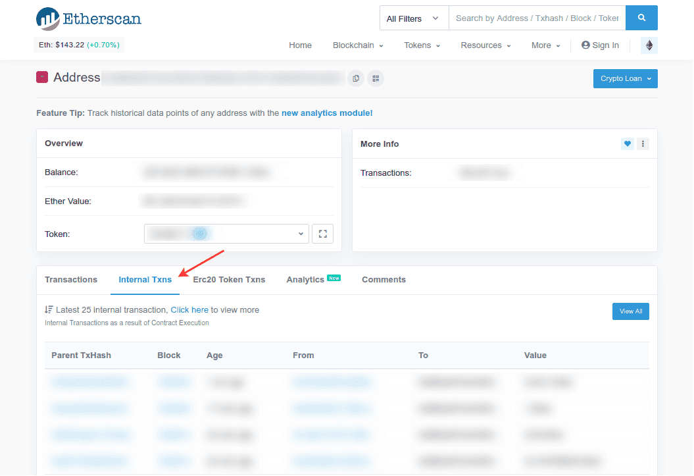Click the More Info panel heading
This screenshot has width=694, height=476.
coord(380,144)
